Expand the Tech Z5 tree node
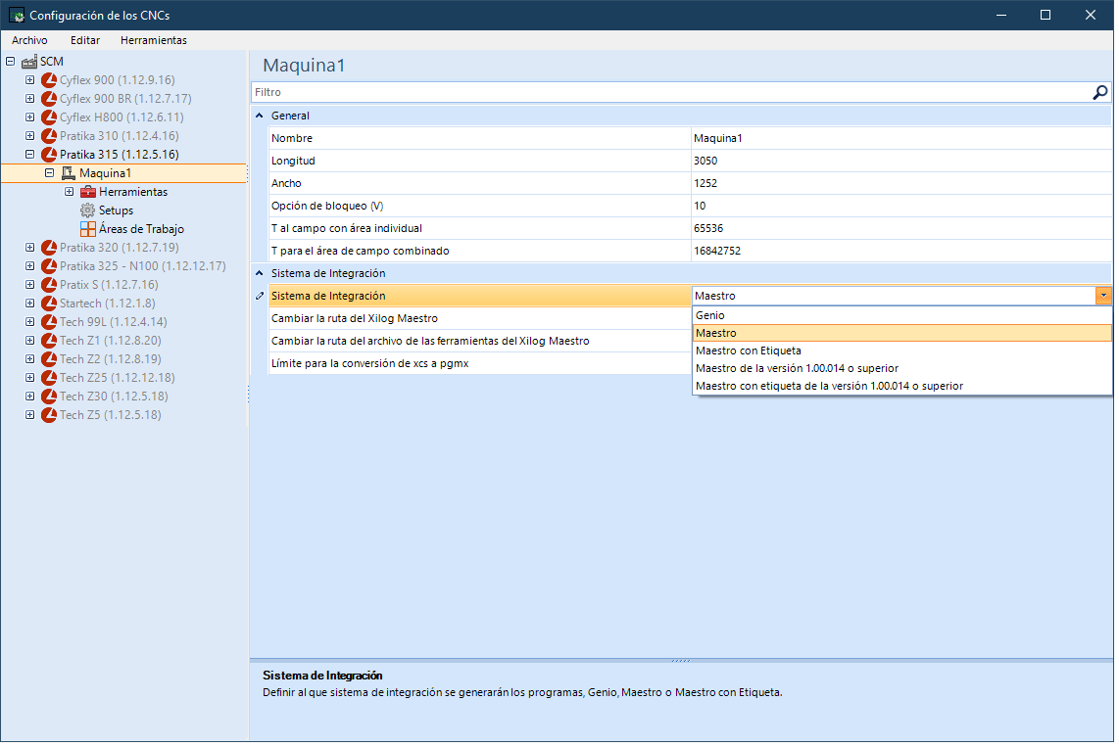The image size is (1119, 747). click(30, 415)
